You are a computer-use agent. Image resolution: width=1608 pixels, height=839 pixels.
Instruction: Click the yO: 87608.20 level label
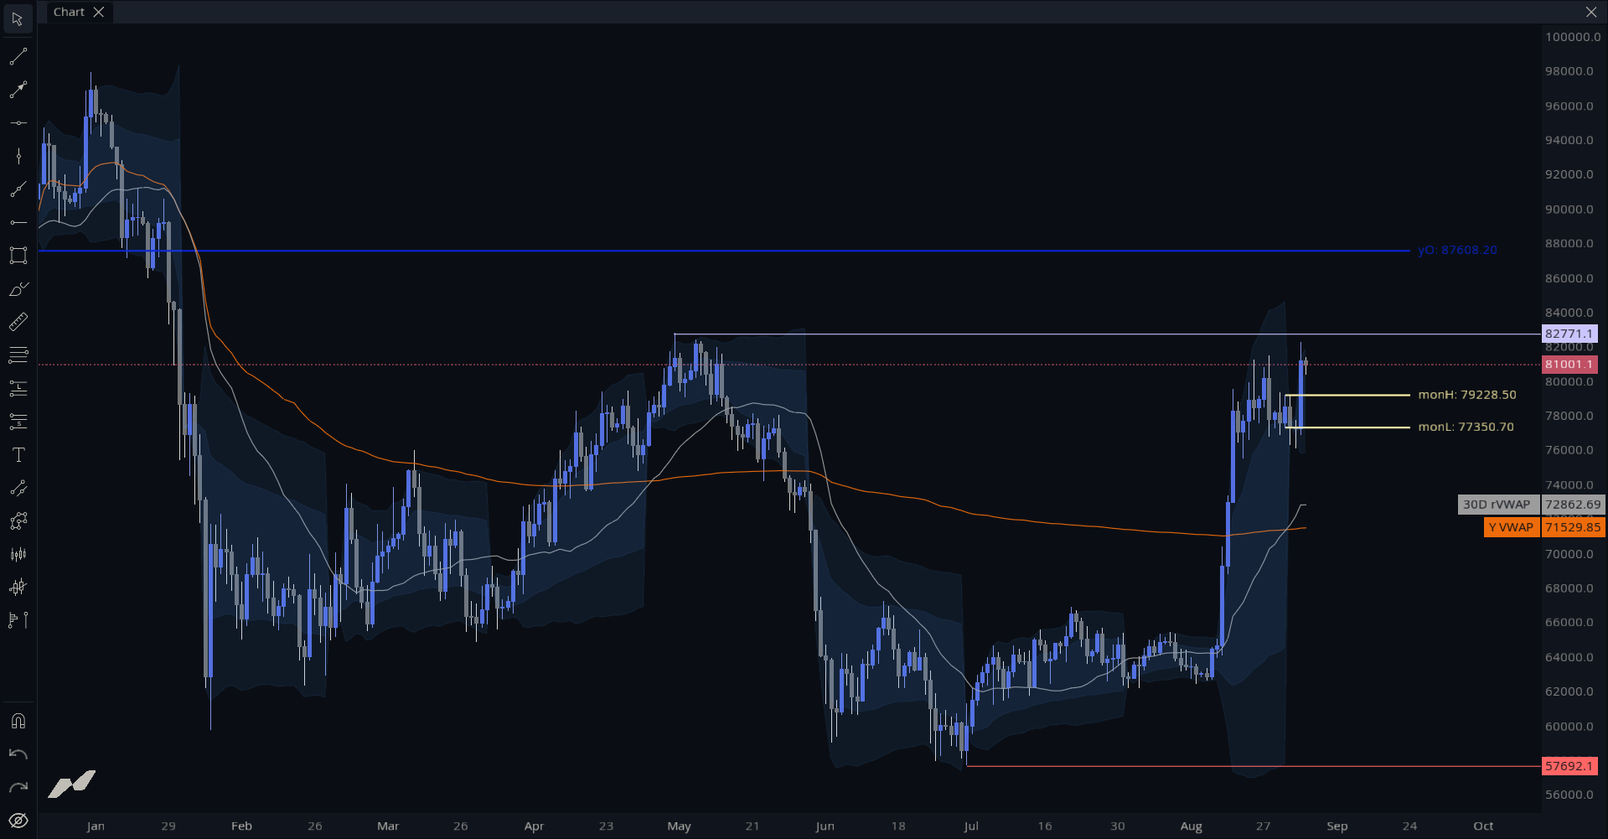1457,251
